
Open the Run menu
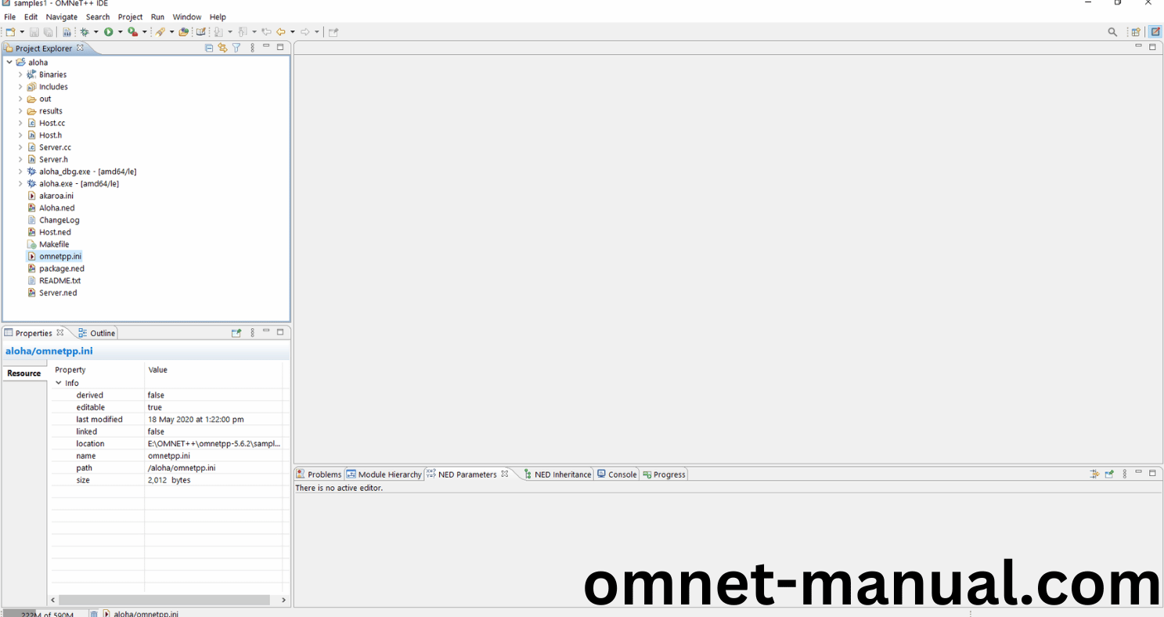click(x=158, y=16)
